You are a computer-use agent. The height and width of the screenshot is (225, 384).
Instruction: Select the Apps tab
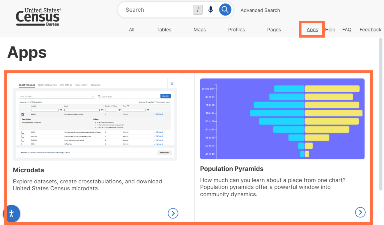312,30
